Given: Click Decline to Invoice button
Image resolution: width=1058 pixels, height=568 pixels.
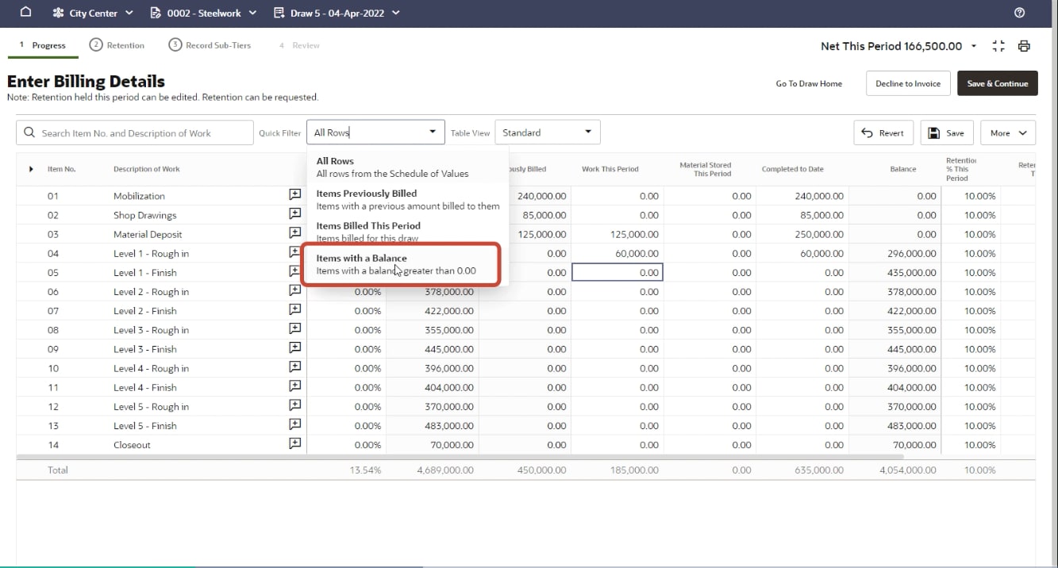Looking at the screenshot, I should pyautogui.click(x=908, y=83).
